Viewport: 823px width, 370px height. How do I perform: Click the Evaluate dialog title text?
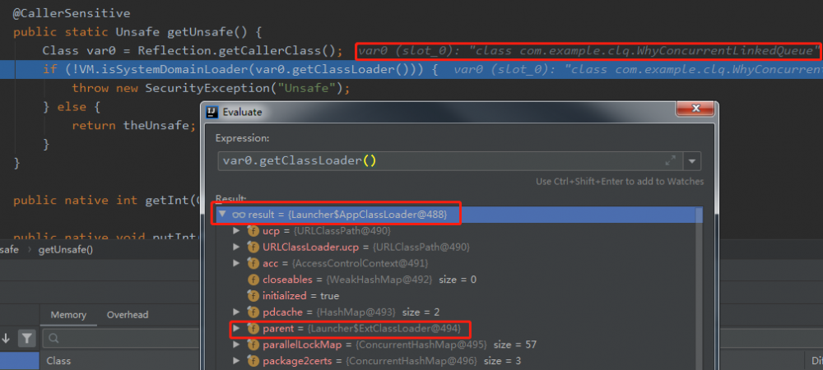coord(242,112)
